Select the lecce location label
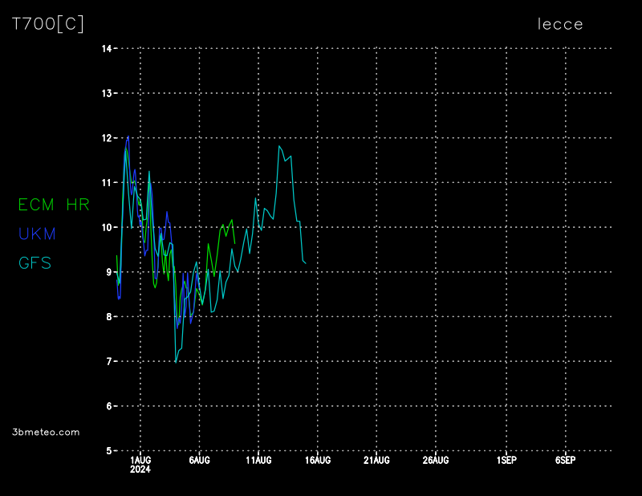Screen dimensions: 642x496 coord(560,24)
